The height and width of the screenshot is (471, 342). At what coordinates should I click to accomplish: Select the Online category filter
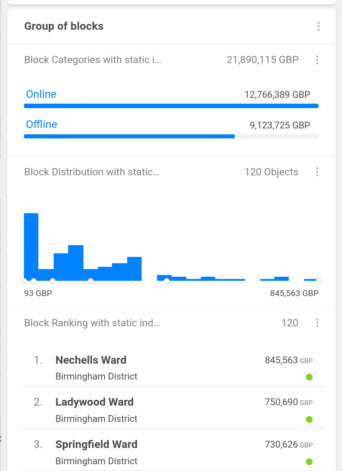(x=41, y=94)
